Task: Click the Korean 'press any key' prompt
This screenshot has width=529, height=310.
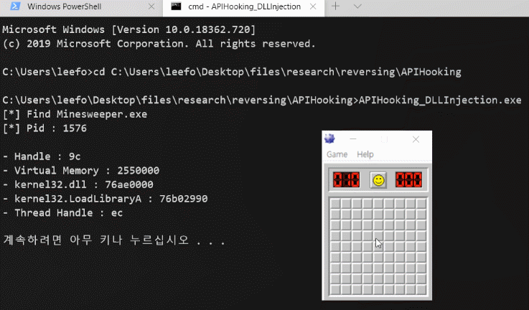Action: pyautogui.click(x=113, y=240)
